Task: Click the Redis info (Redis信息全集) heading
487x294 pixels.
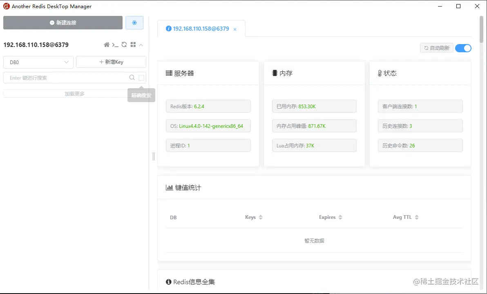Action: pos(190,282)
